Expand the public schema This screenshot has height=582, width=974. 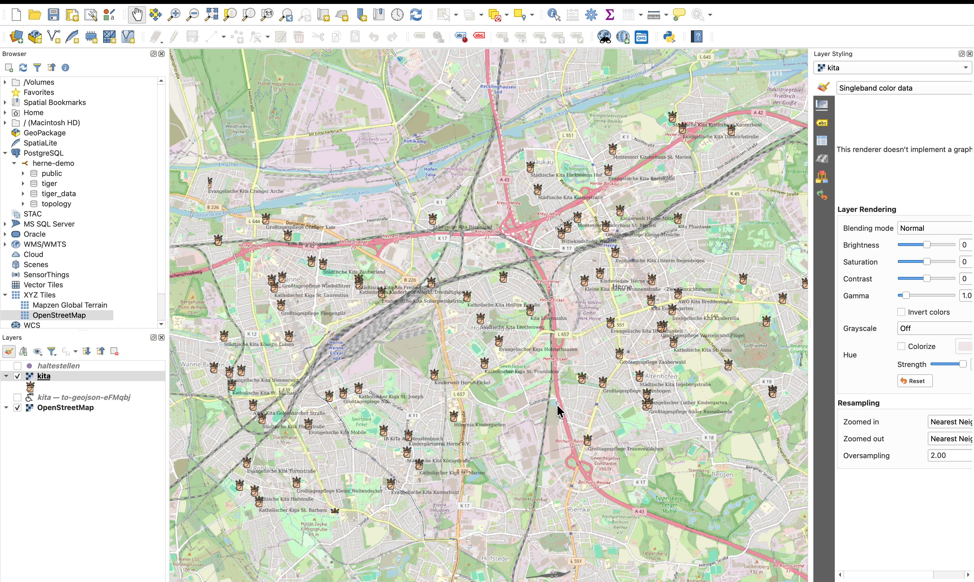coord(23,173)
